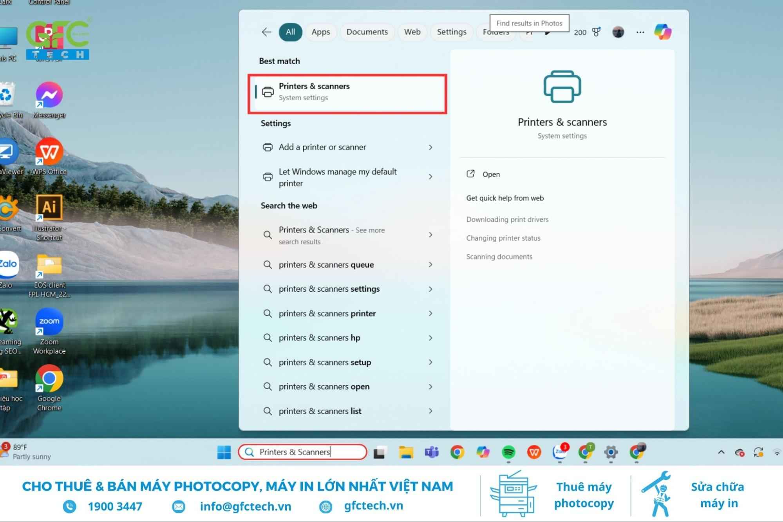Expand the printers & scanners printer chevron
The height and width of the screenshot is (522, 783).
(x=430, y=314)
